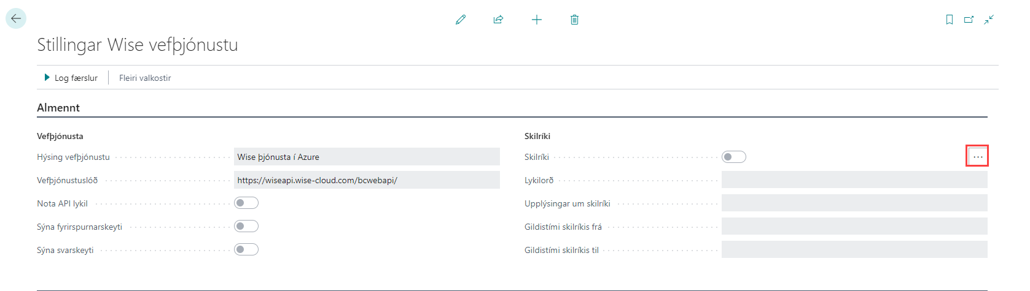The width and height of the screenshot is (1030, 291).
Task: Click the bookmark icon
Action: pos(949,20)
